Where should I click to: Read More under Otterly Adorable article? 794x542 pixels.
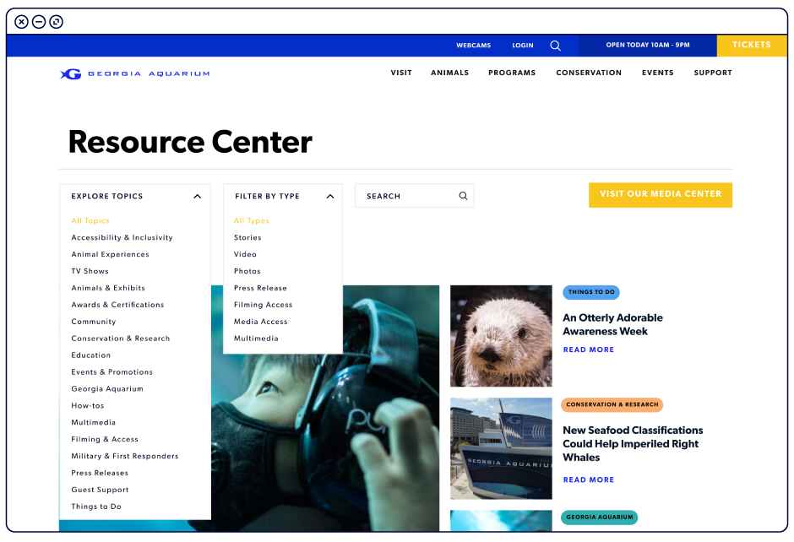589,350
